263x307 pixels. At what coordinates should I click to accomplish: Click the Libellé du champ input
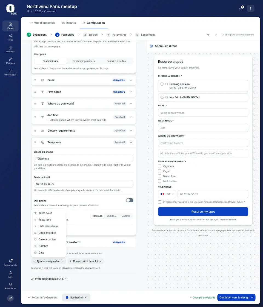click(x=84, y=158)
